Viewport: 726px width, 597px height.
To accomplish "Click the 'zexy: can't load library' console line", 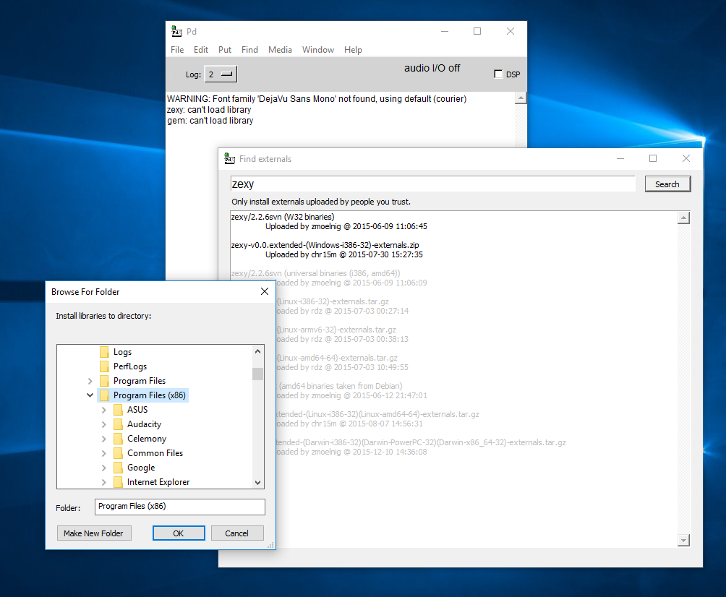I will coord(209,110).
